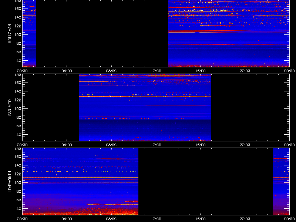This screenshot has width=296, height=222.
Task: Click the 12:00 label under San Vito panel
Action: [156, 145]
